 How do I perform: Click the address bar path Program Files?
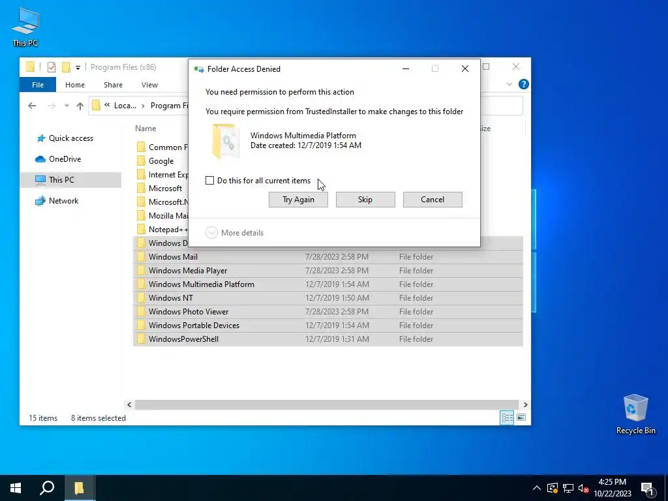pos(169,106)
